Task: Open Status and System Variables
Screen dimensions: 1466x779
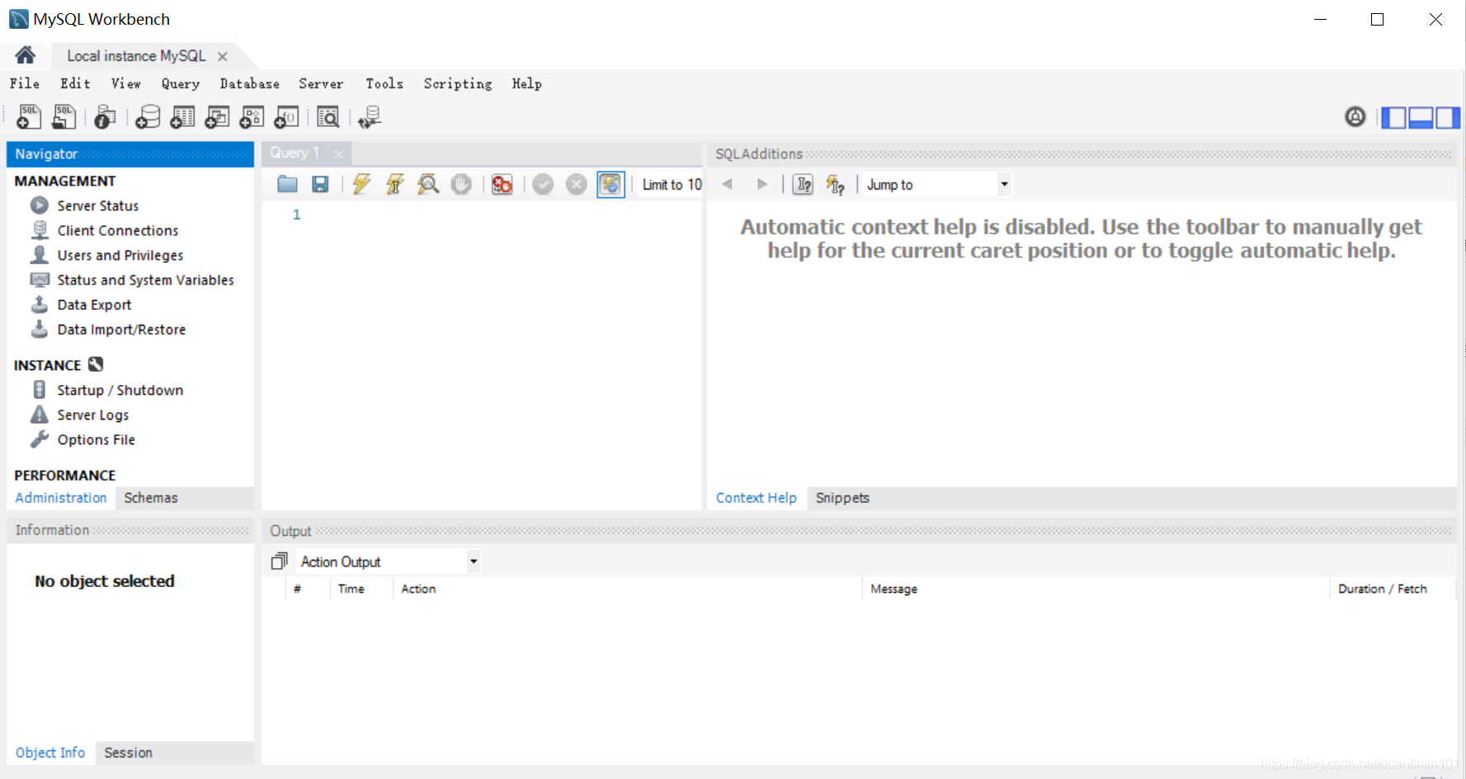Action: click(x=146, y=279)
